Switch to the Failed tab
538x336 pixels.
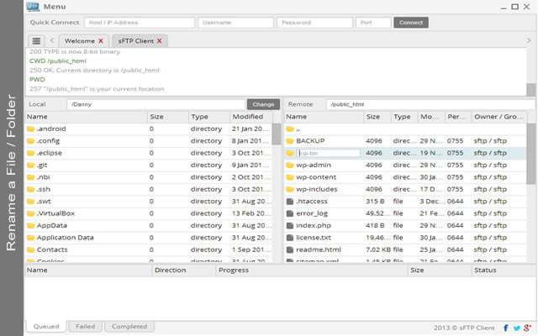pyautogui.click(x=85, y=326)
